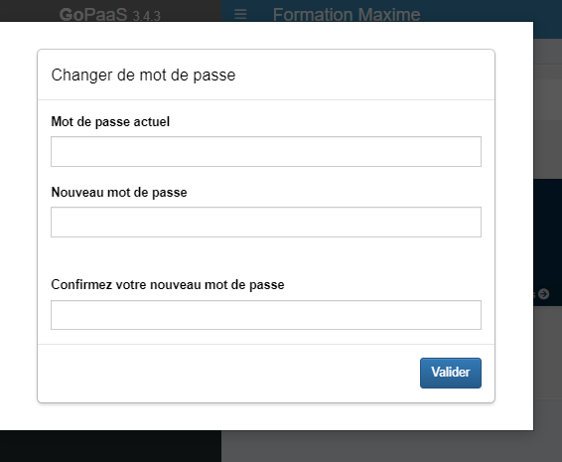Focus the Nouveau mot de passe field
The image size is (562, 462).
click(x=266, y=222)
